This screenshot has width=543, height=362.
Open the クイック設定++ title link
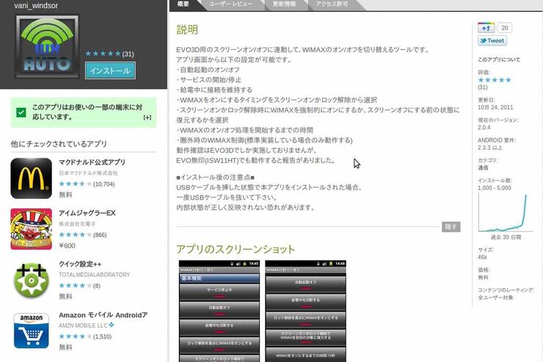[80, 264]
